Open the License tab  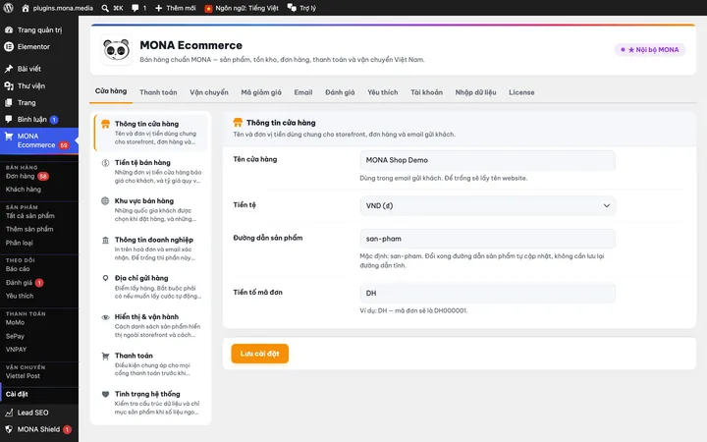click(521, 92)
